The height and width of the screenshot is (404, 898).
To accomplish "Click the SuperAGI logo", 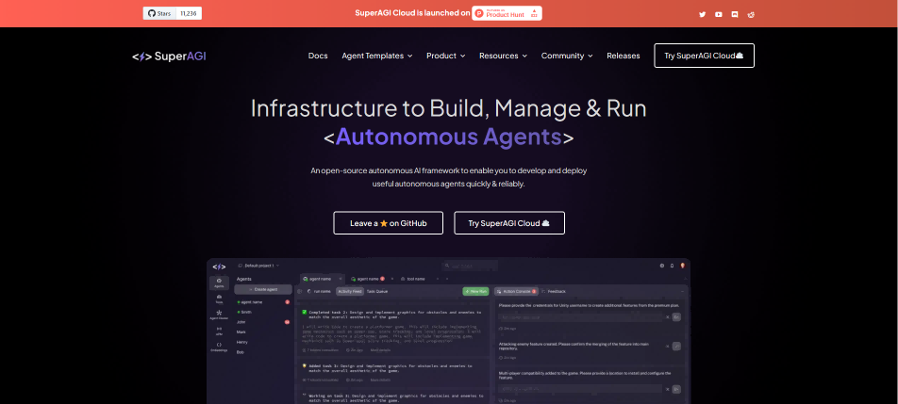I will (x=169, y=56).
